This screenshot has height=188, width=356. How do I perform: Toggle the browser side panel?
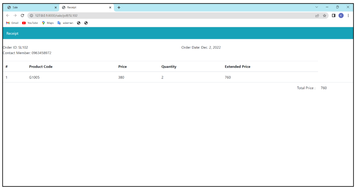pyautogui.click(x=334, y=15)
